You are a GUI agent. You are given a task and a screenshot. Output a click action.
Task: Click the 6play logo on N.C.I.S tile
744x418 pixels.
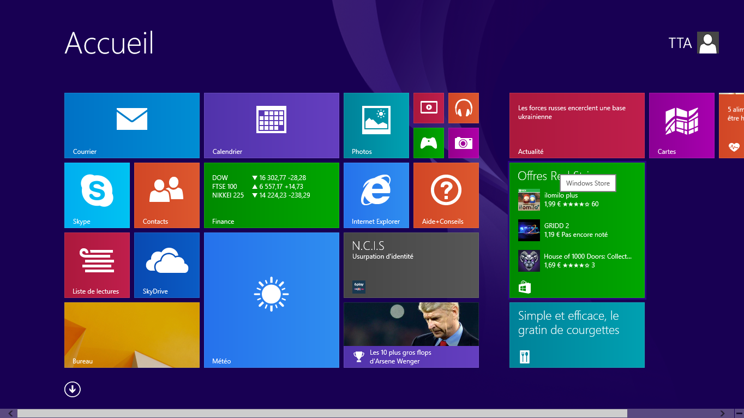click(x=359, y=287)
